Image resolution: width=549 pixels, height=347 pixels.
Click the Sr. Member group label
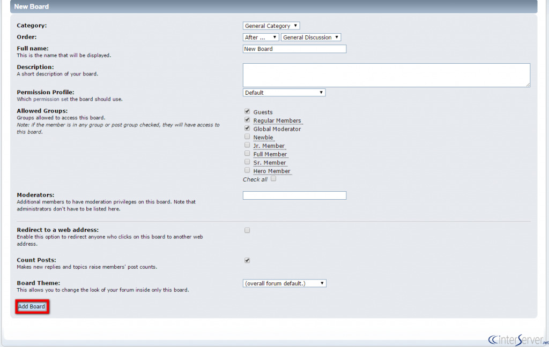[x=270, y=163]
